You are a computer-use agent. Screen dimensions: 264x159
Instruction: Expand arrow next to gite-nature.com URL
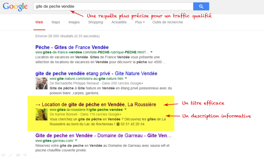click(126, 78)
